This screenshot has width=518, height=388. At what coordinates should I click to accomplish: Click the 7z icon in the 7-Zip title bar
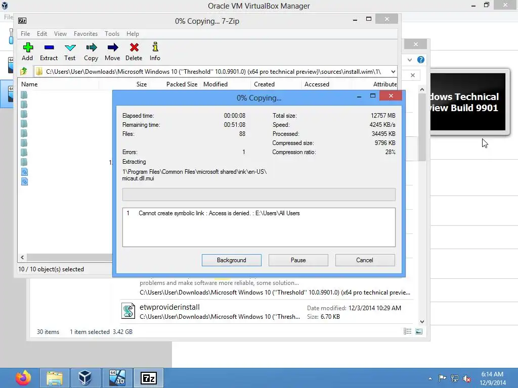pyautogui.click(x=22, y=21)
